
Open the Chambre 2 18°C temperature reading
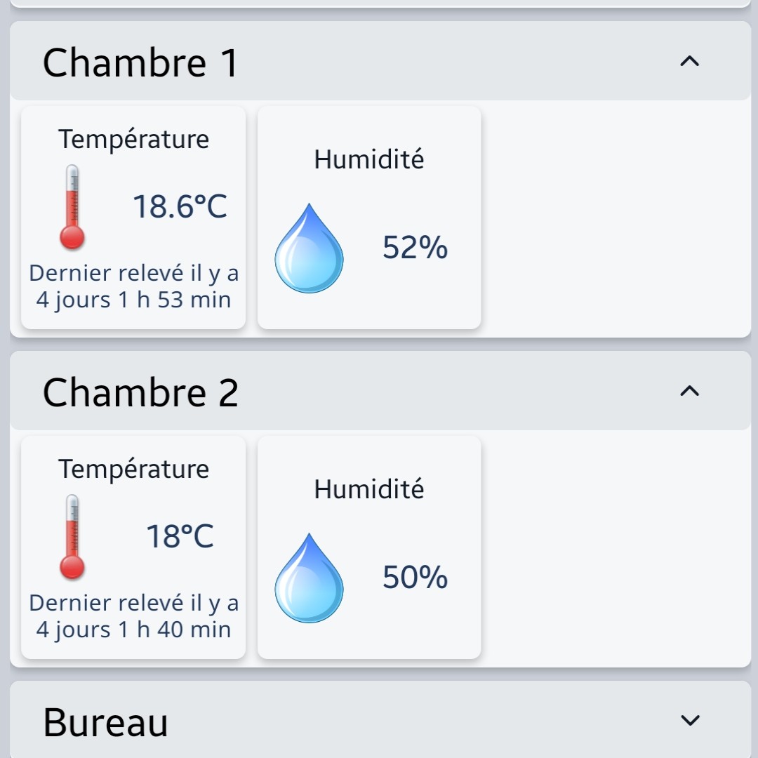pos(180,537)
